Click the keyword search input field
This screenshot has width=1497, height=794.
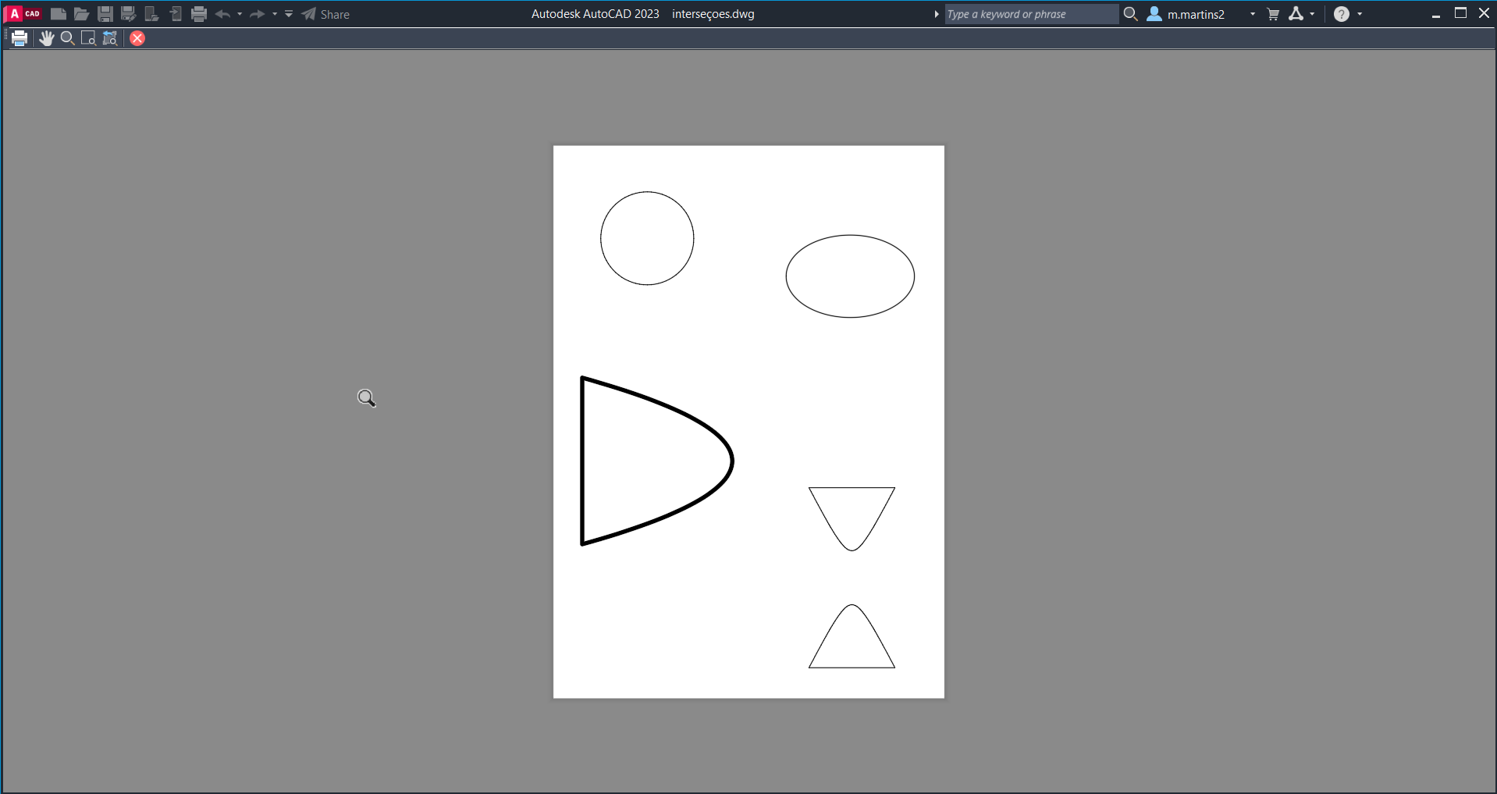pos(1032,14)
